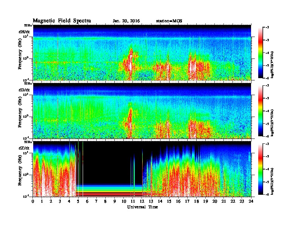Click the "-6" value on the dZ/dt colorbar
This screenshot has height=231, width=299.
point(267,194)
